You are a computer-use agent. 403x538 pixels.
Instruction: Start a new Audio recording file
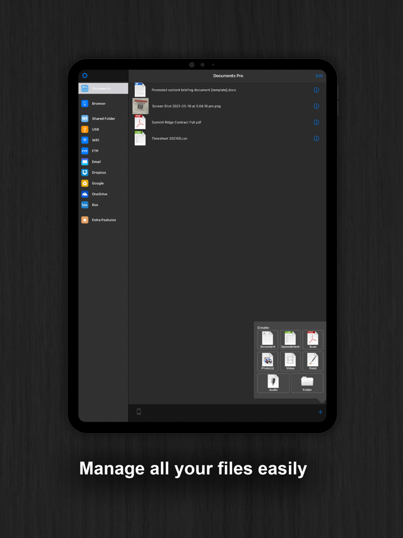pyautogui.click(x=273, y=382)
